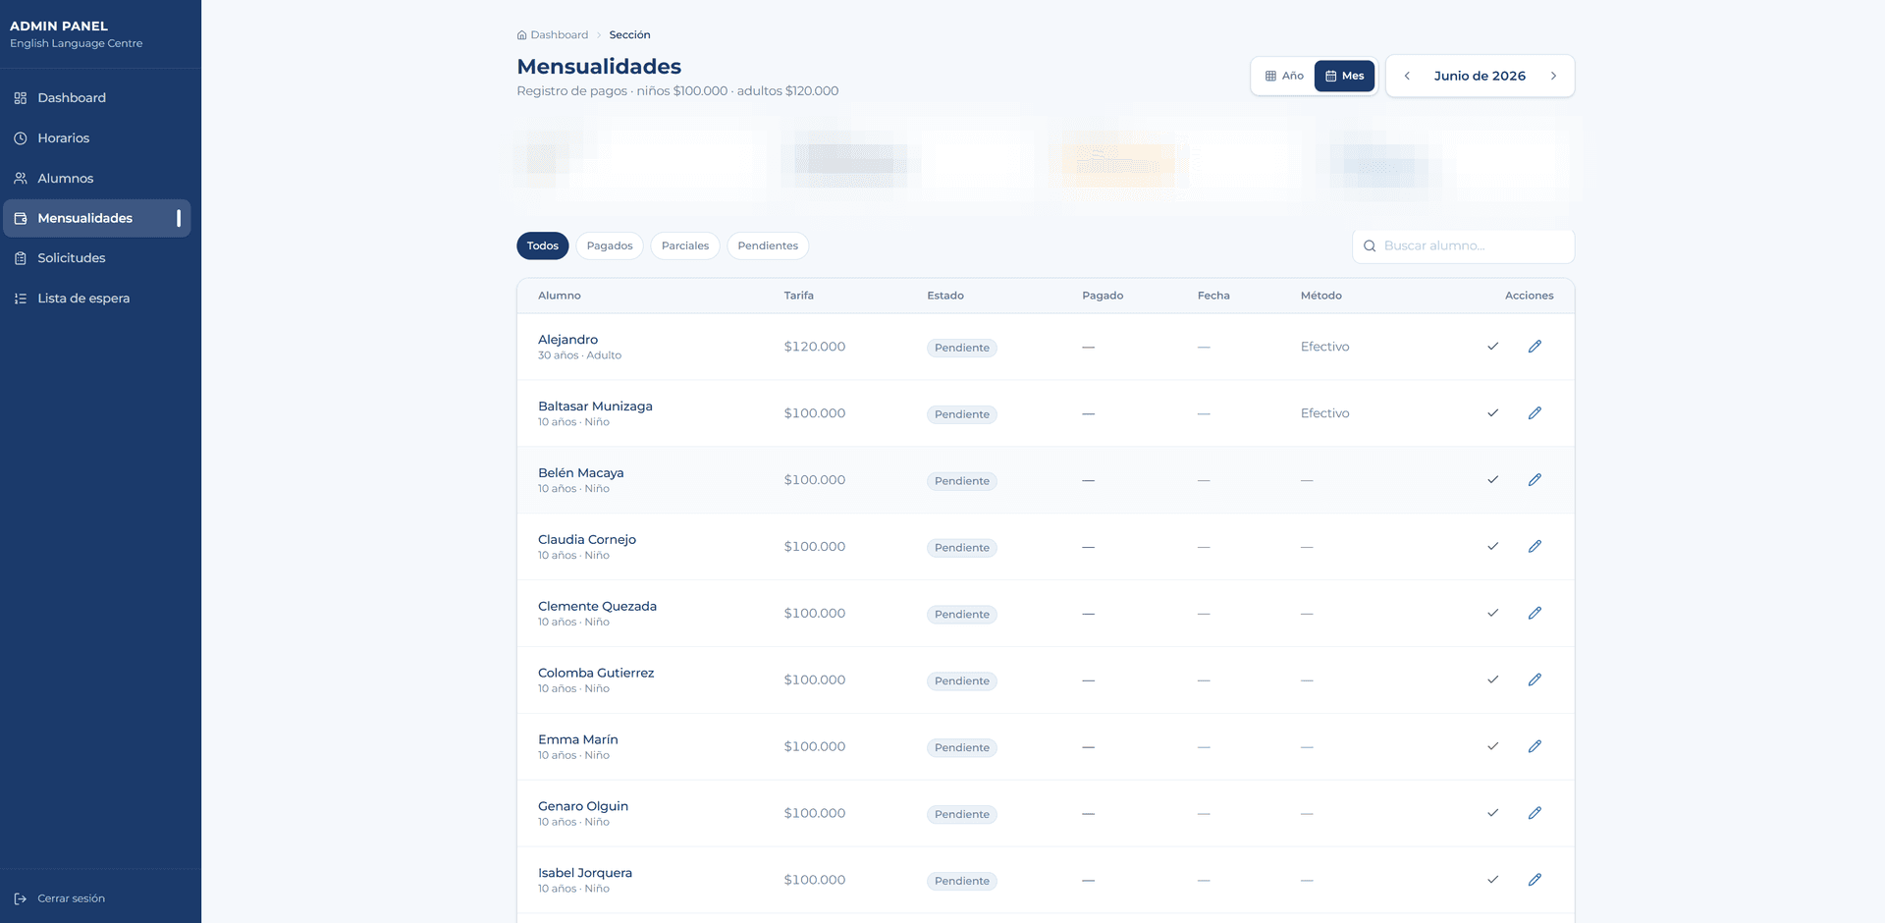
Task: Edit Emma Marín's payment record
Action: tap(1535, 747)
